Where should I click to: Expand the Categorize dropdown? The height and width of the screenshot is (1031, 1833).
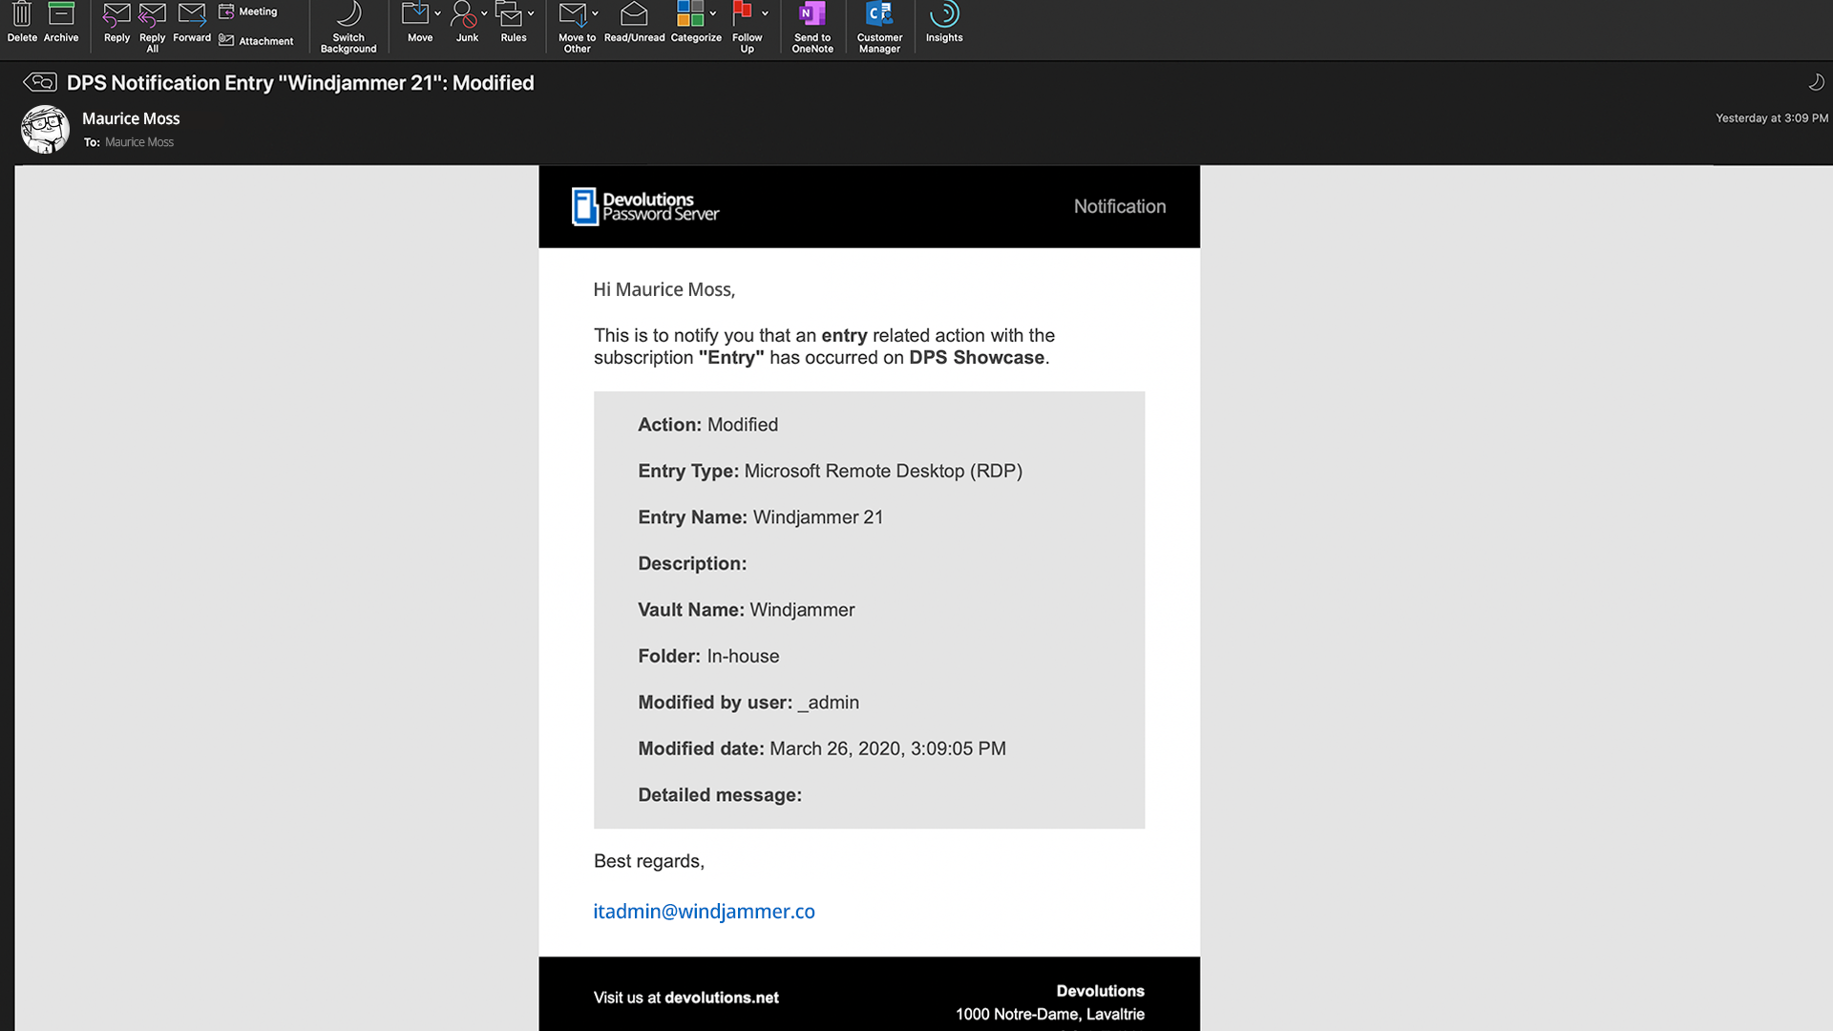[710, 12]
